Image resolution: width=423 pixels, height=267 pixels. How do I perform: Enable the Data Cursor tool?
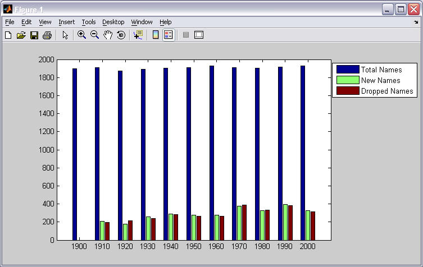(138, 35)
